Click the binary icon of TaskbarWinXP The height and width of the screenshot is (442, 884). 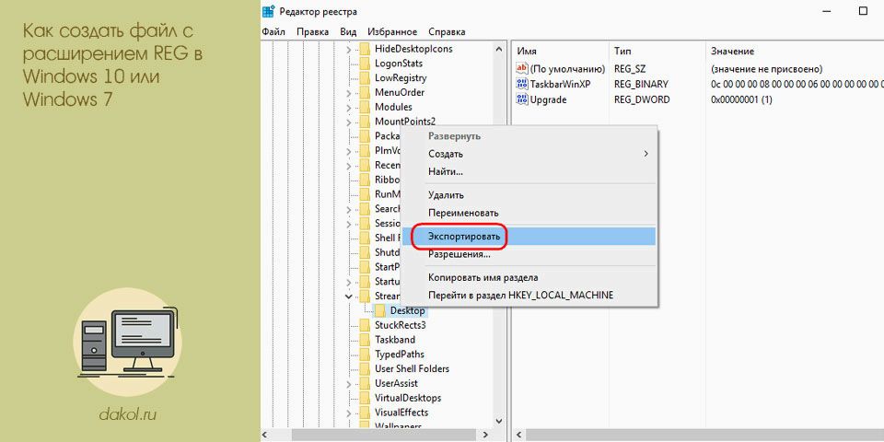(x=521, y=84)
